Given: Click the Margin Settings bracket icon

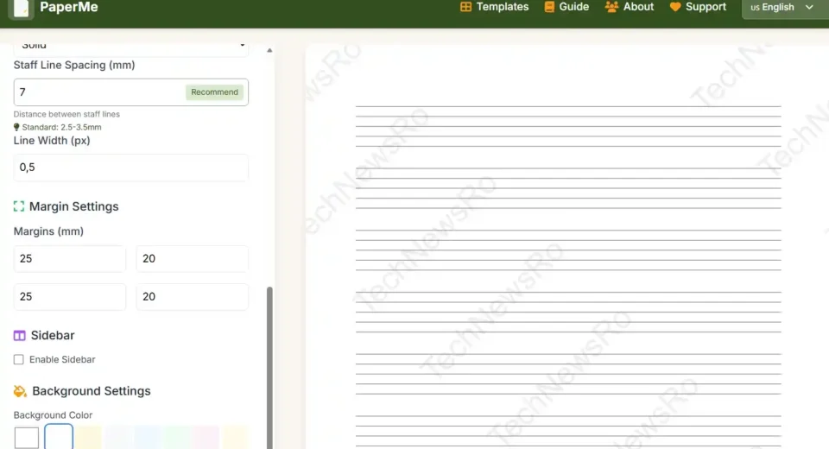Looking at the screenshot, I should 19,206.
